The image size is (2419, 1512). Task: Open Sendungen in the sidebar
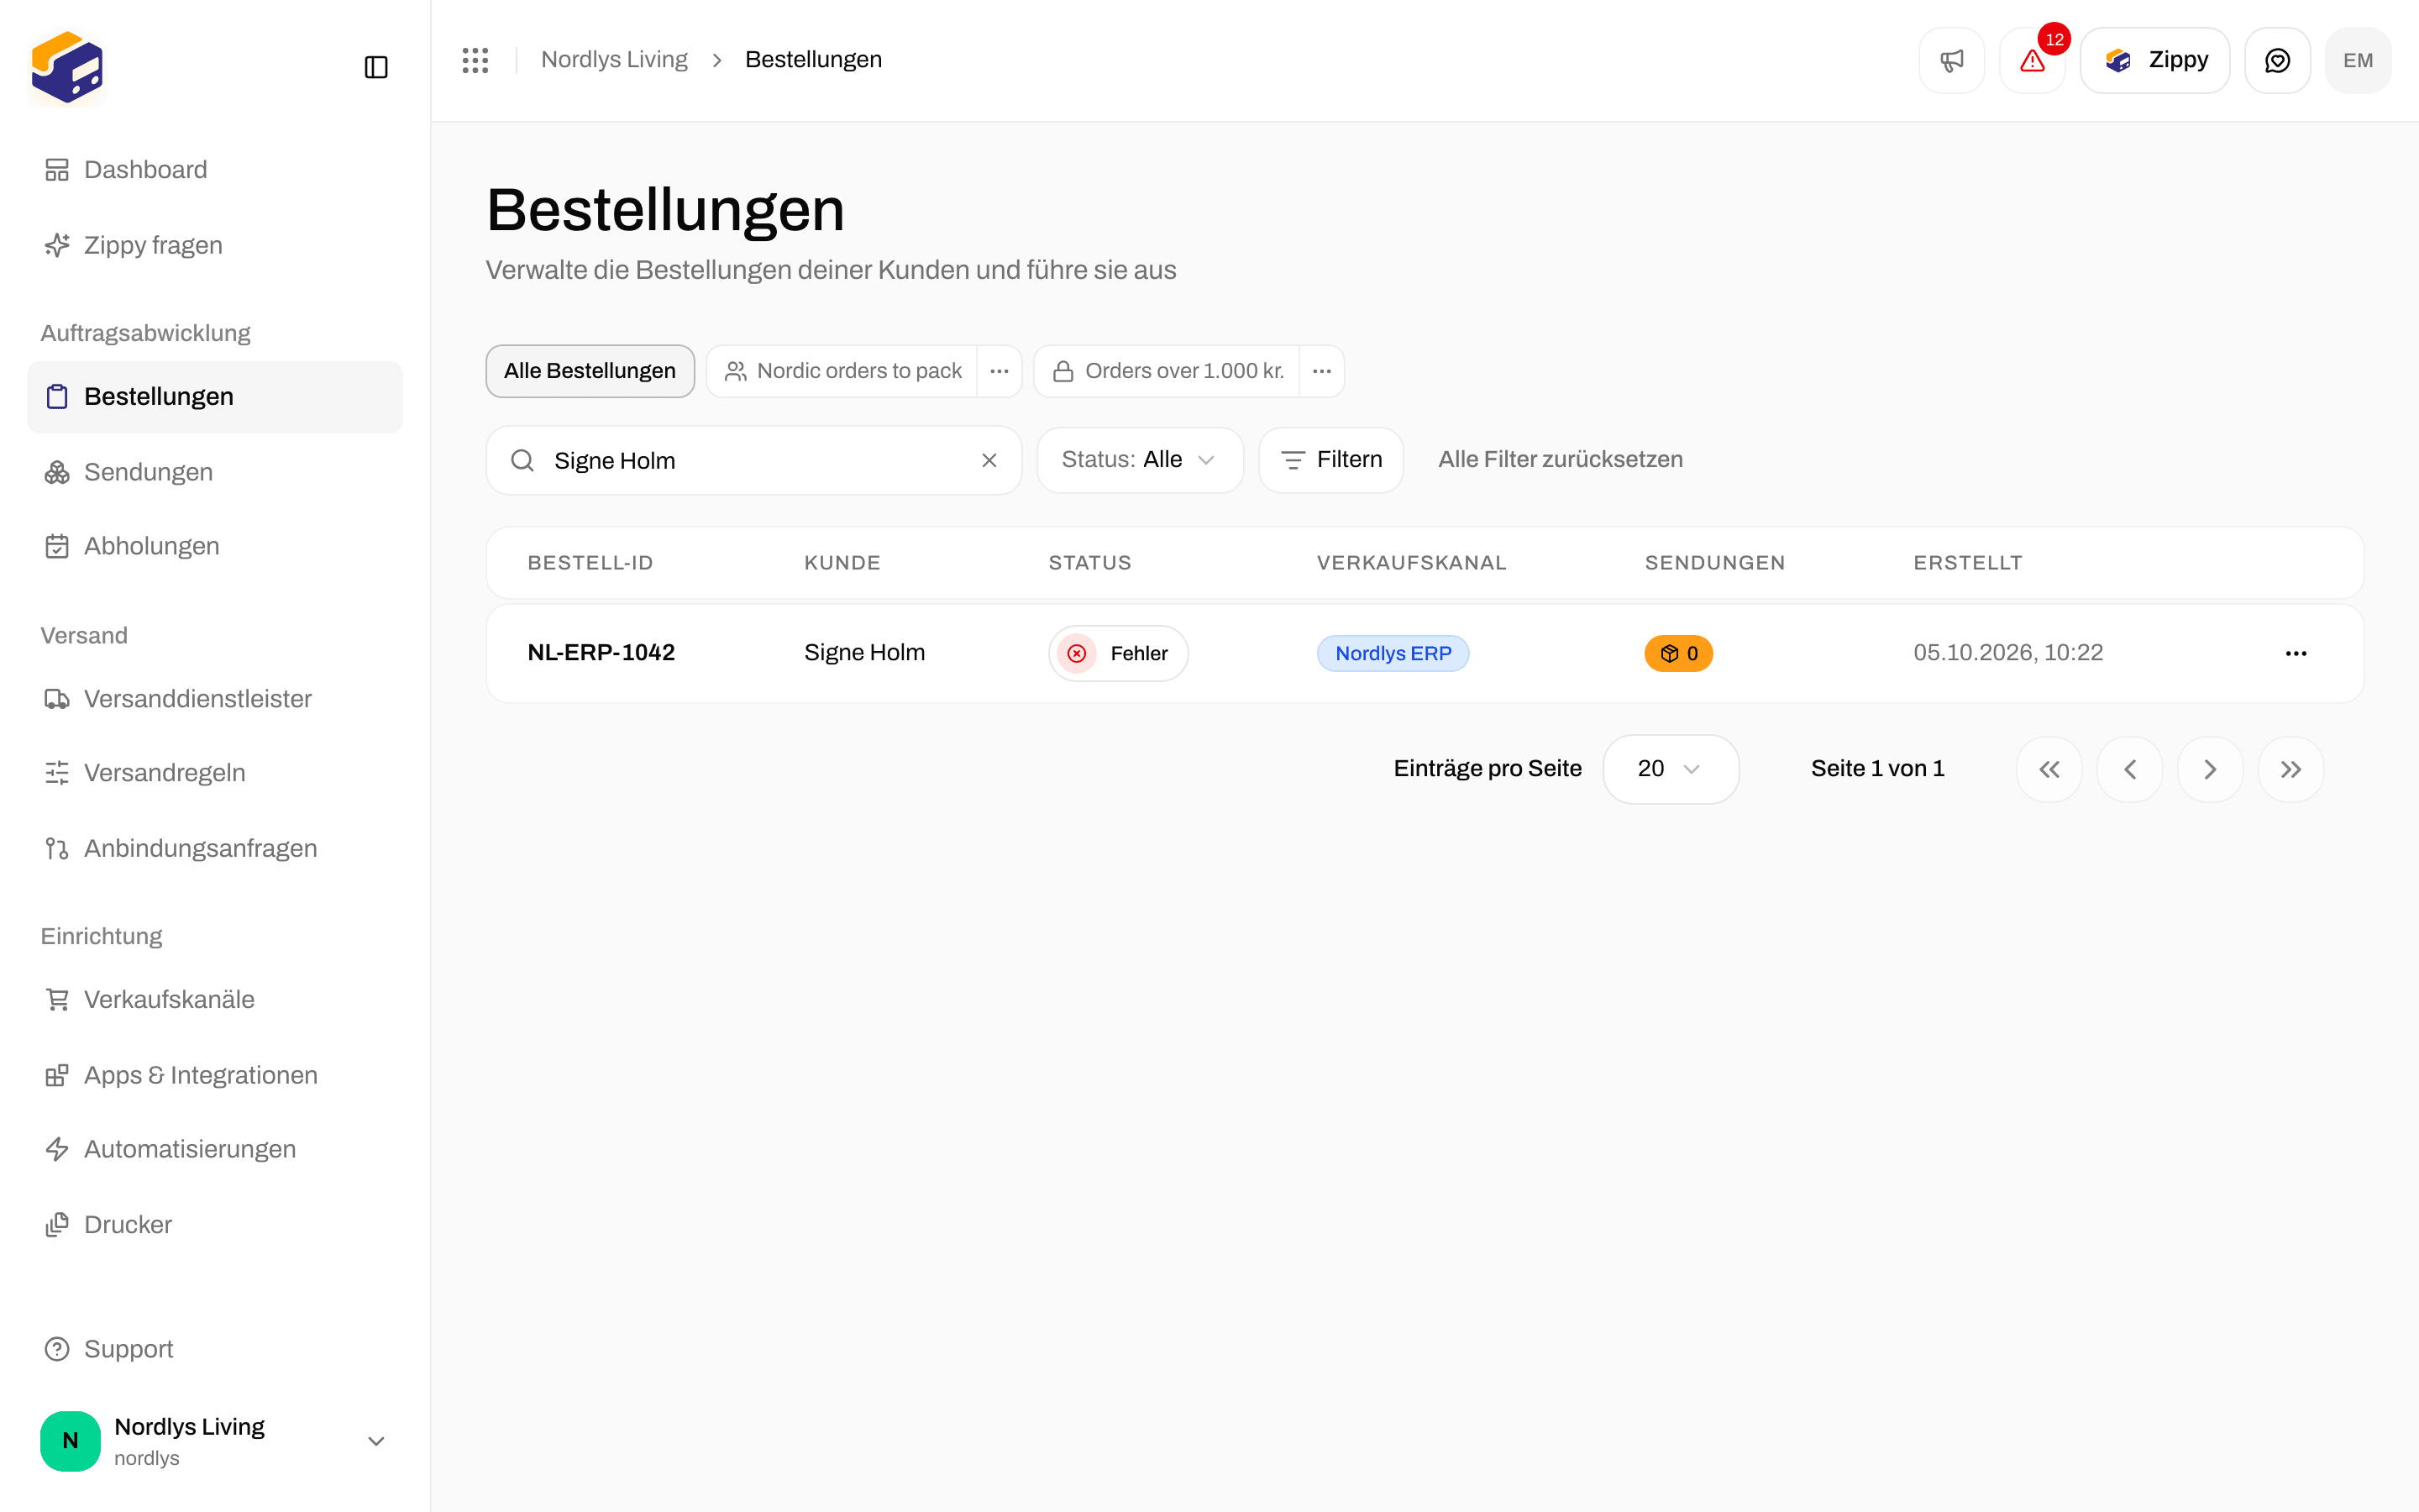pyautogui.click(x=214, y=472)
